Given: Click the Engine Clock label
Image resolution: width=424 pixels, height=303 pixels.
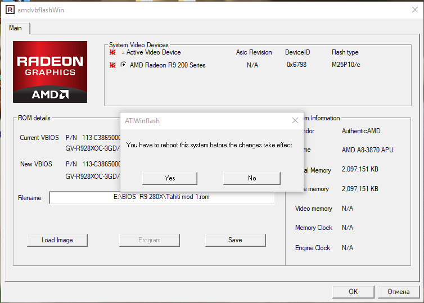Looking at the screenshot, I should (313, 248).
